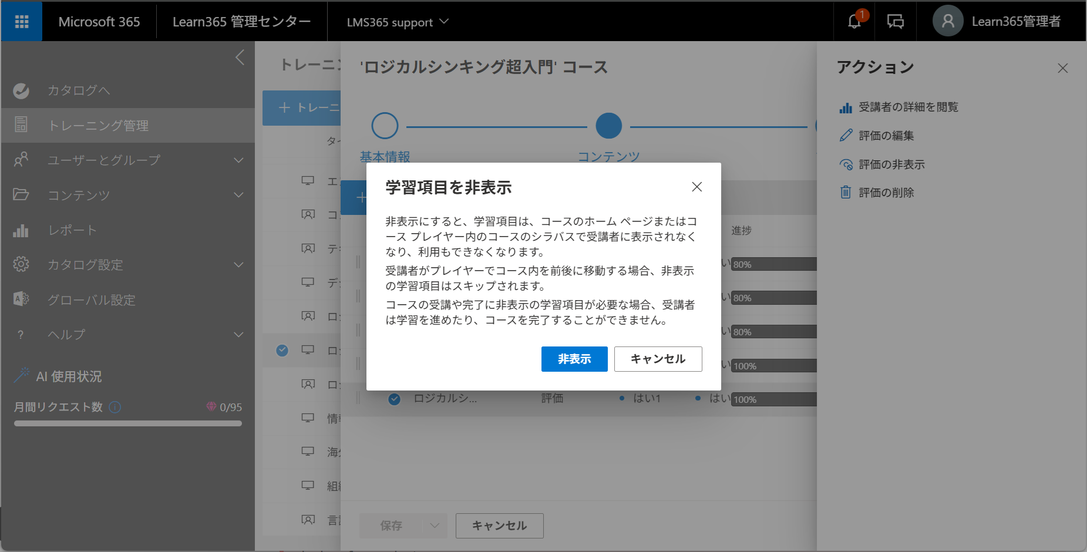This screenshot has height=552, width=1087.
Task: Click キャンセル at the course panel bottom
Action: [x=499, y=526]
